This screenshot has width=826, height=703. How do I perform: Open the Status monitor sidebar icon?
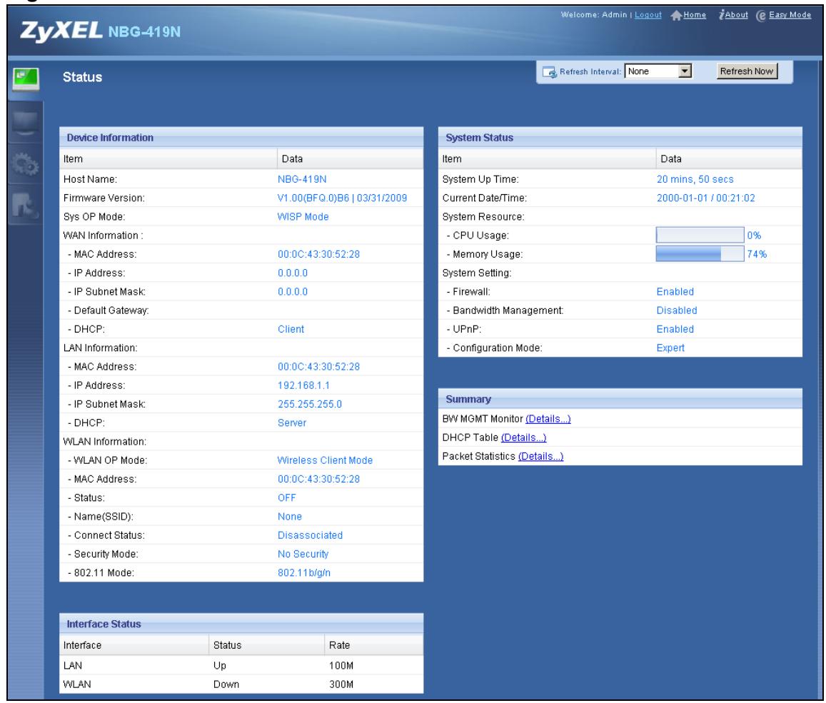(x=26, y=80)
